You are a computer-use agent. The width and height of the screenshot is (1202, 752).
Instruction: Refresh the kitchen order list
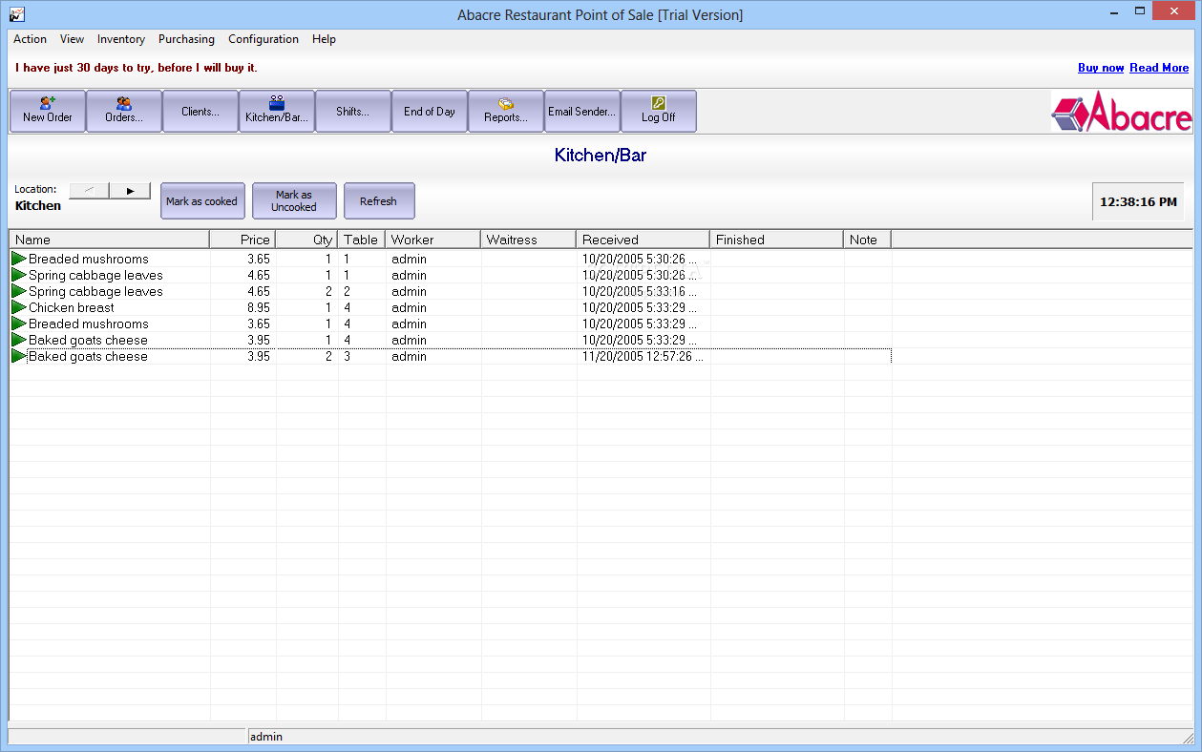(379, 201)
